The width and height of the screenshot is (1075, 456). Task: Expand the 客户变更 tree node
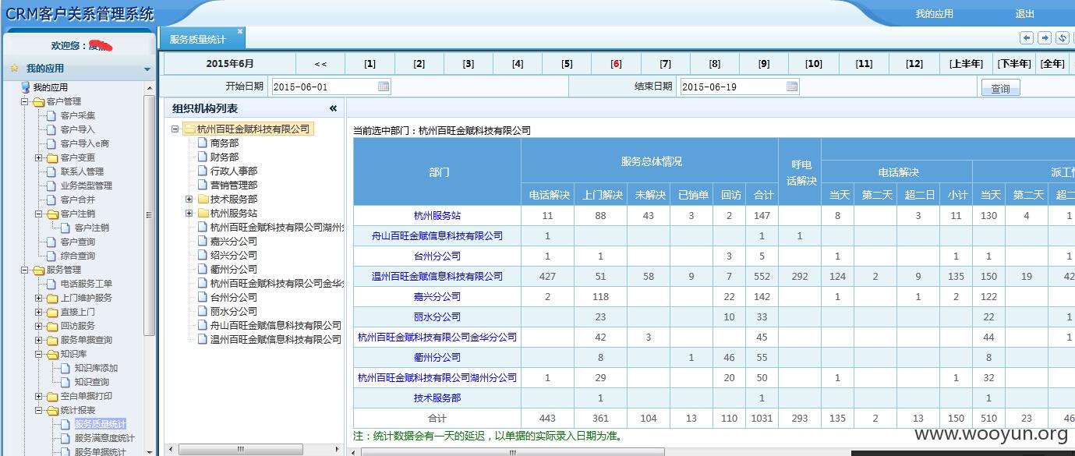click(39, 157)
